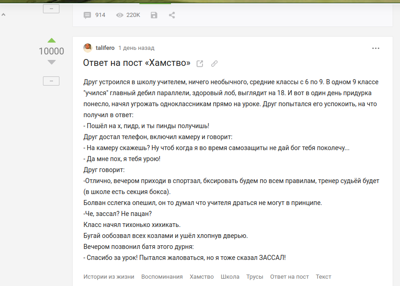Click the eye views icon near 220K
The width and height of the screenshot is (400, 286).
(120, 15)
